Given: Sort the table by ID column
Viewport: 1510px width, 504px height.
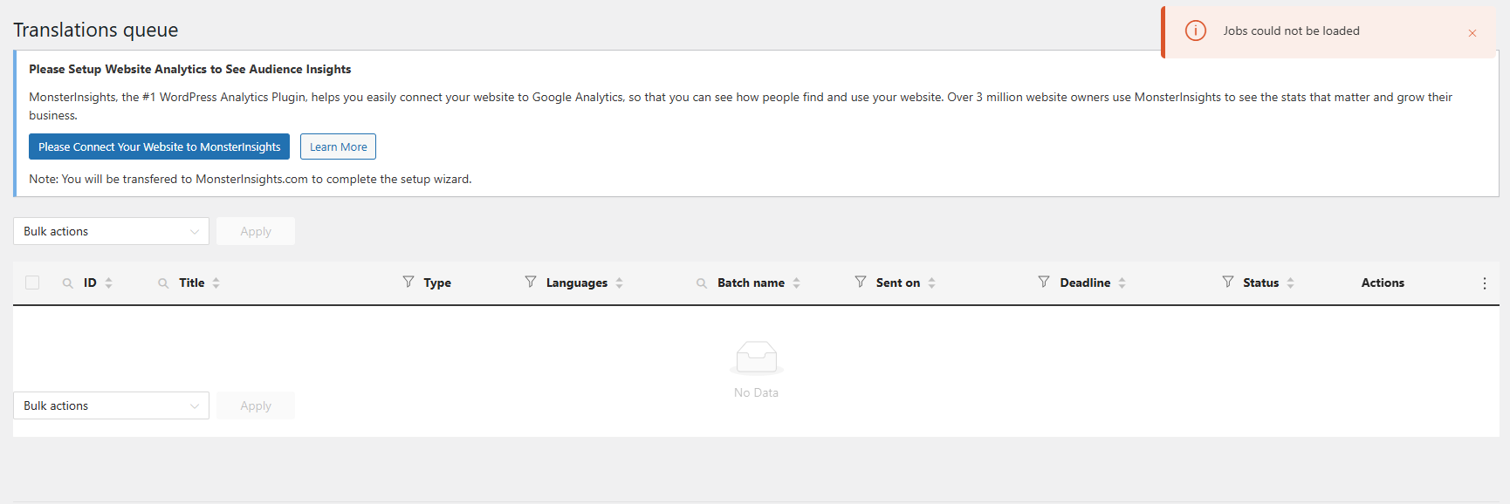Looking at the screenshot, I should click(108, 283).
